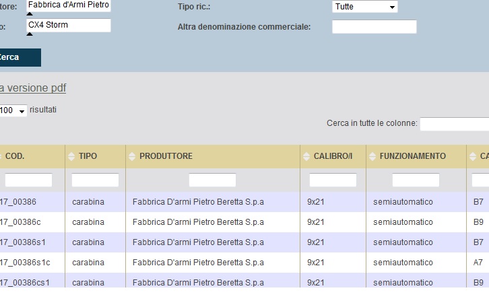The height and width of the screenshot is (305, 489).
Task: Select code cell 17_00386s1
Action: tap(23, 242)
